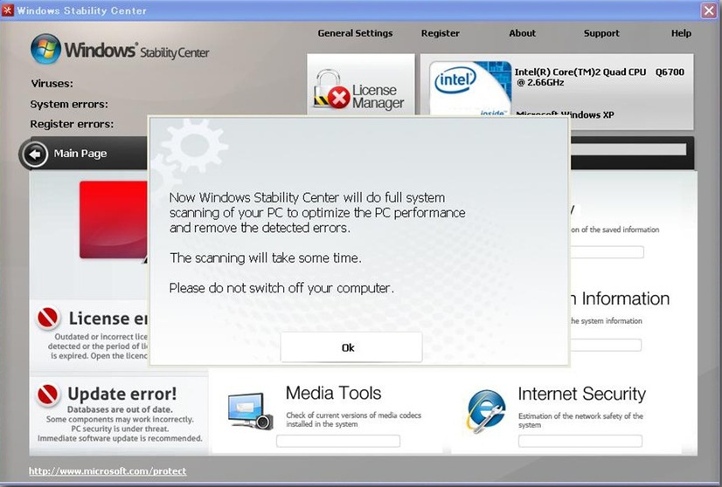The height and width of the screenshot is (487, 722).
Task: Click the Media Tools heading
Action: (x=333, y=394)
